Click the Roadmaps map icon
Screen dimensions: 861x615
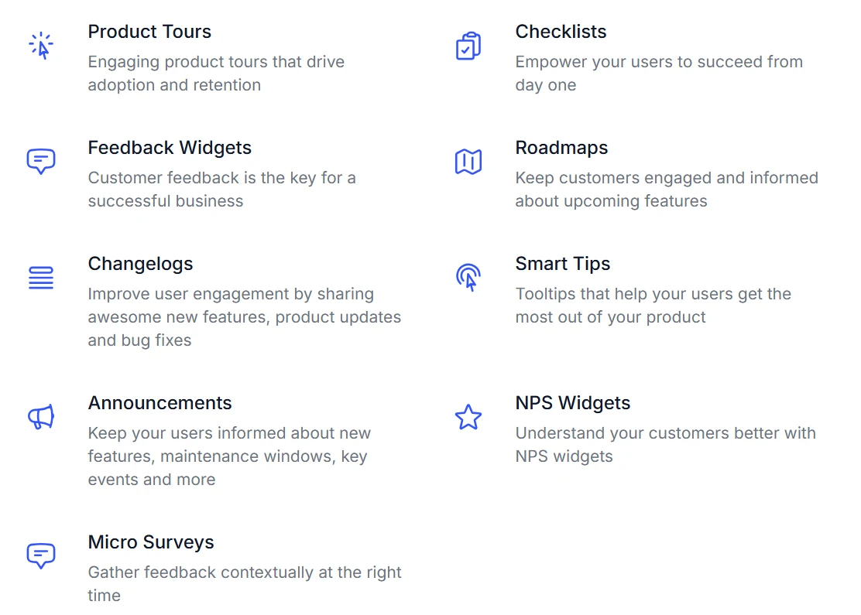(x=468, y=162)
